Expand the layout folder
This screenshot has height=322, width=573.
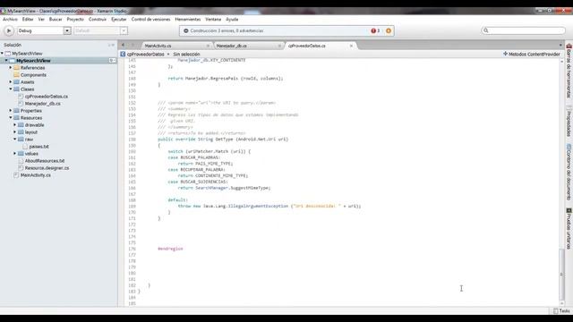coord(15,132)
